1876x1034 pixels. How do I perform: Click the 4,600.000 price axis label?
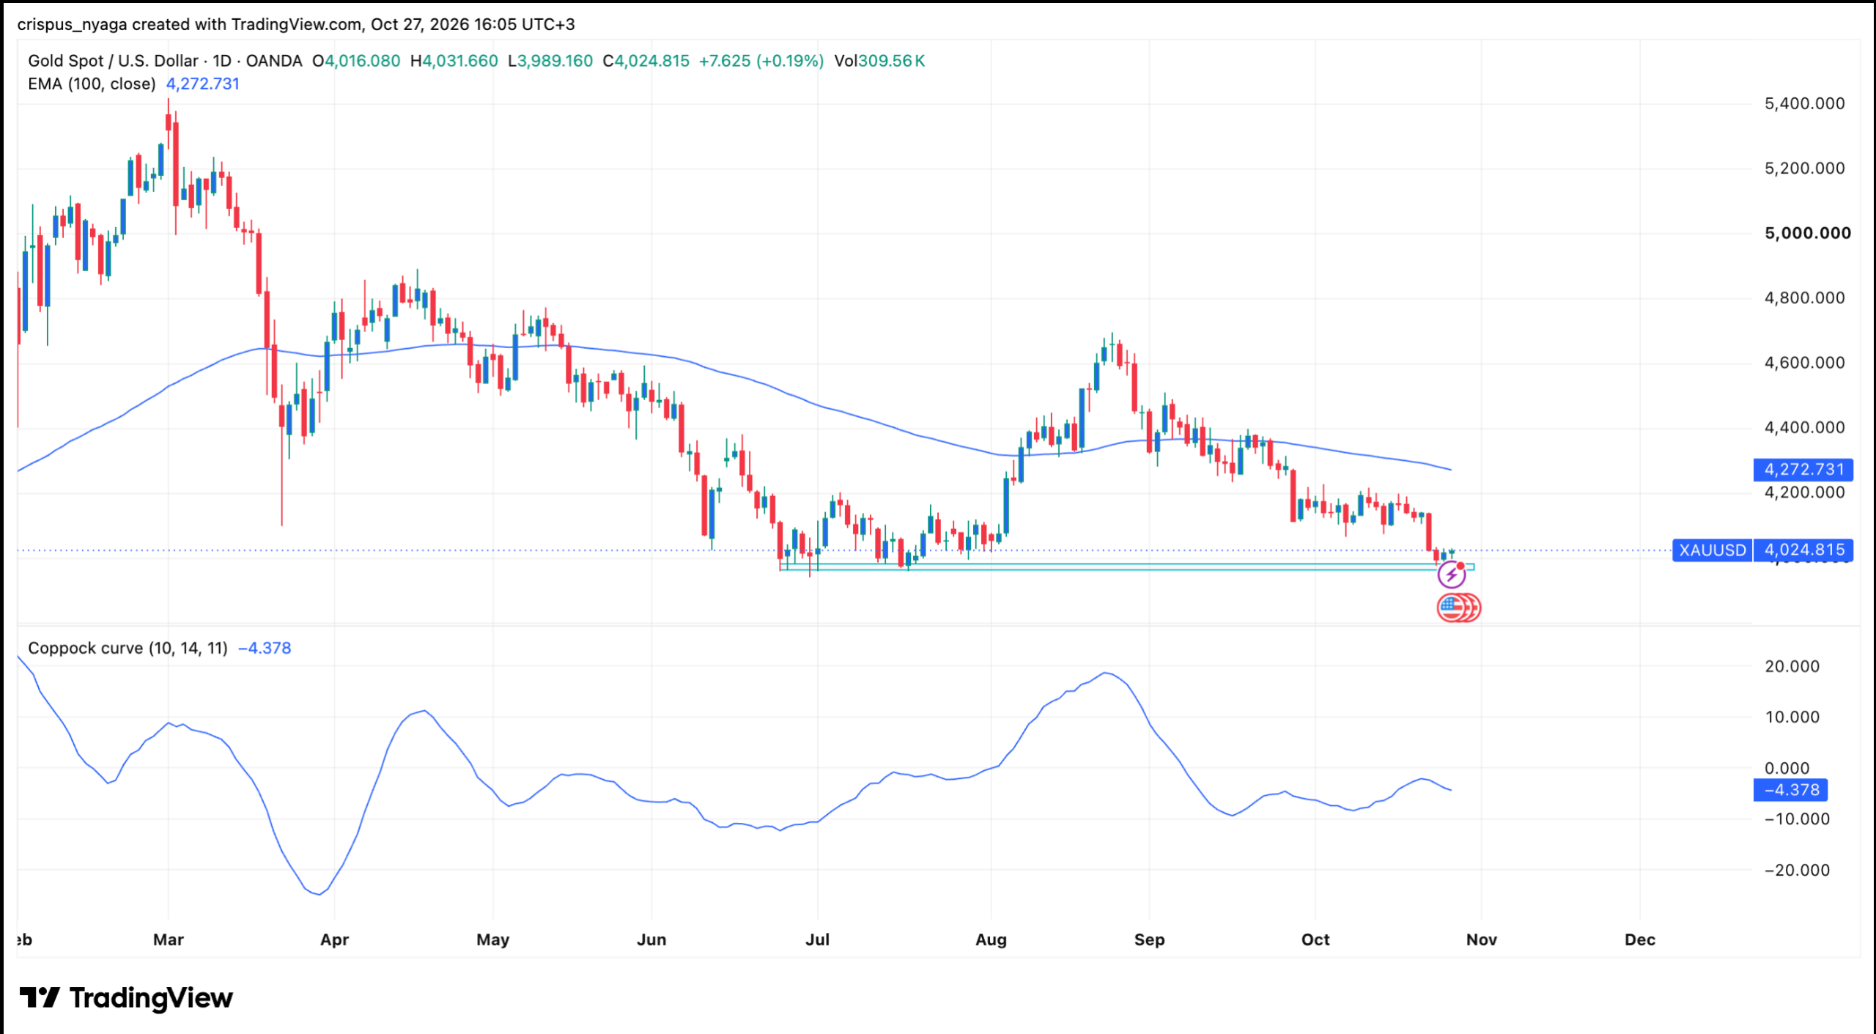pyautogui.click(x=1805, y=363)
